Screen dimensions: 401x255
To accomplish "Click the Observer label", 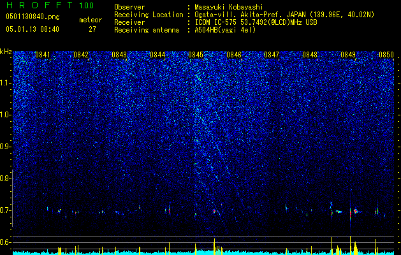I will [x=129, y=7].
